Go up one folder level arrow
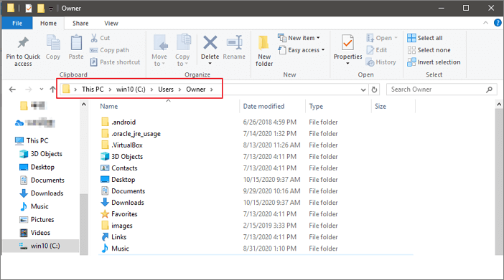 pyautogui.click(x=52, y=90)
